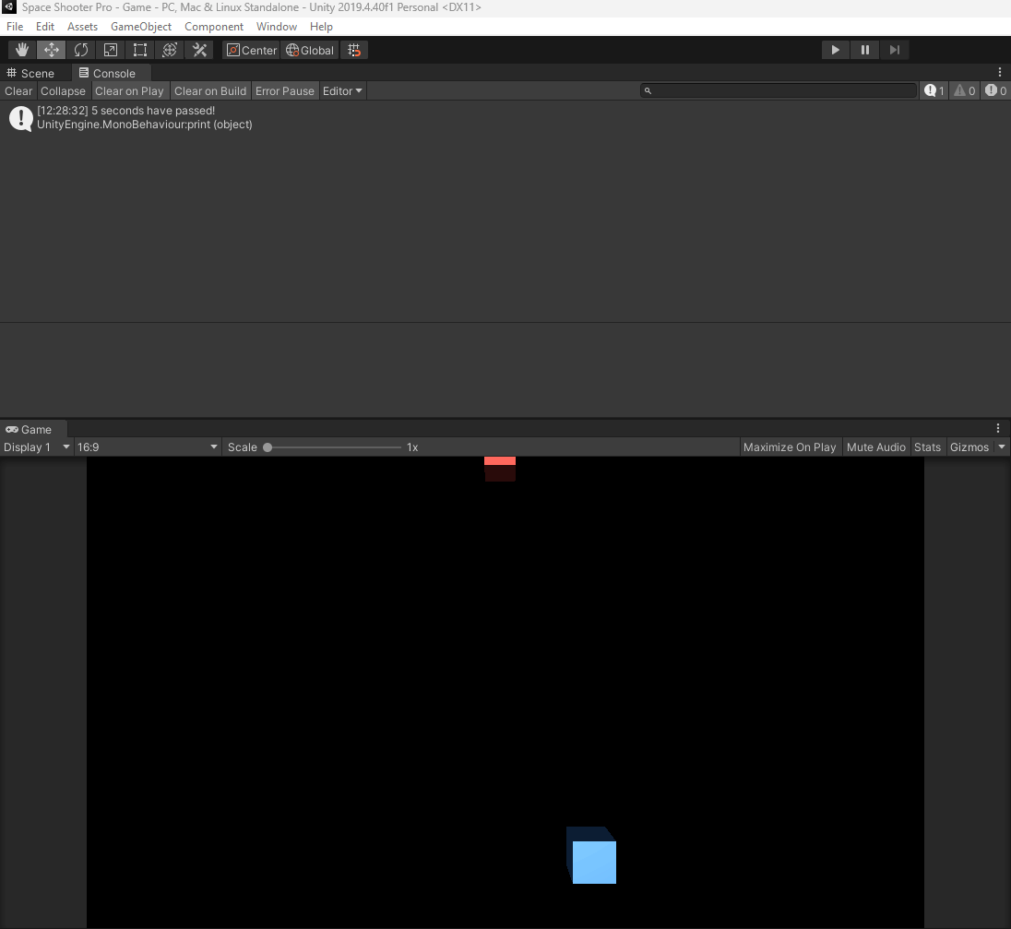1011x929 pixels.
Task: Select the Scale tool
Action: click(x=110, y=49)
